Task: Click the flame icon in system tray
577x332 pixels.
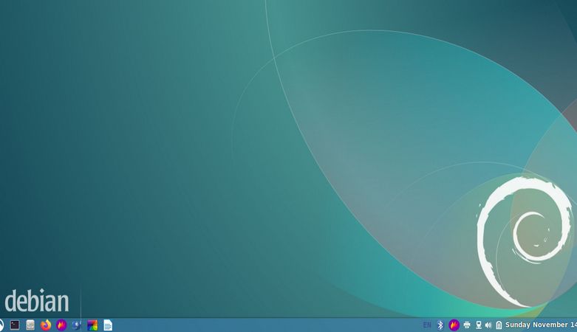Action: [454, 325]
